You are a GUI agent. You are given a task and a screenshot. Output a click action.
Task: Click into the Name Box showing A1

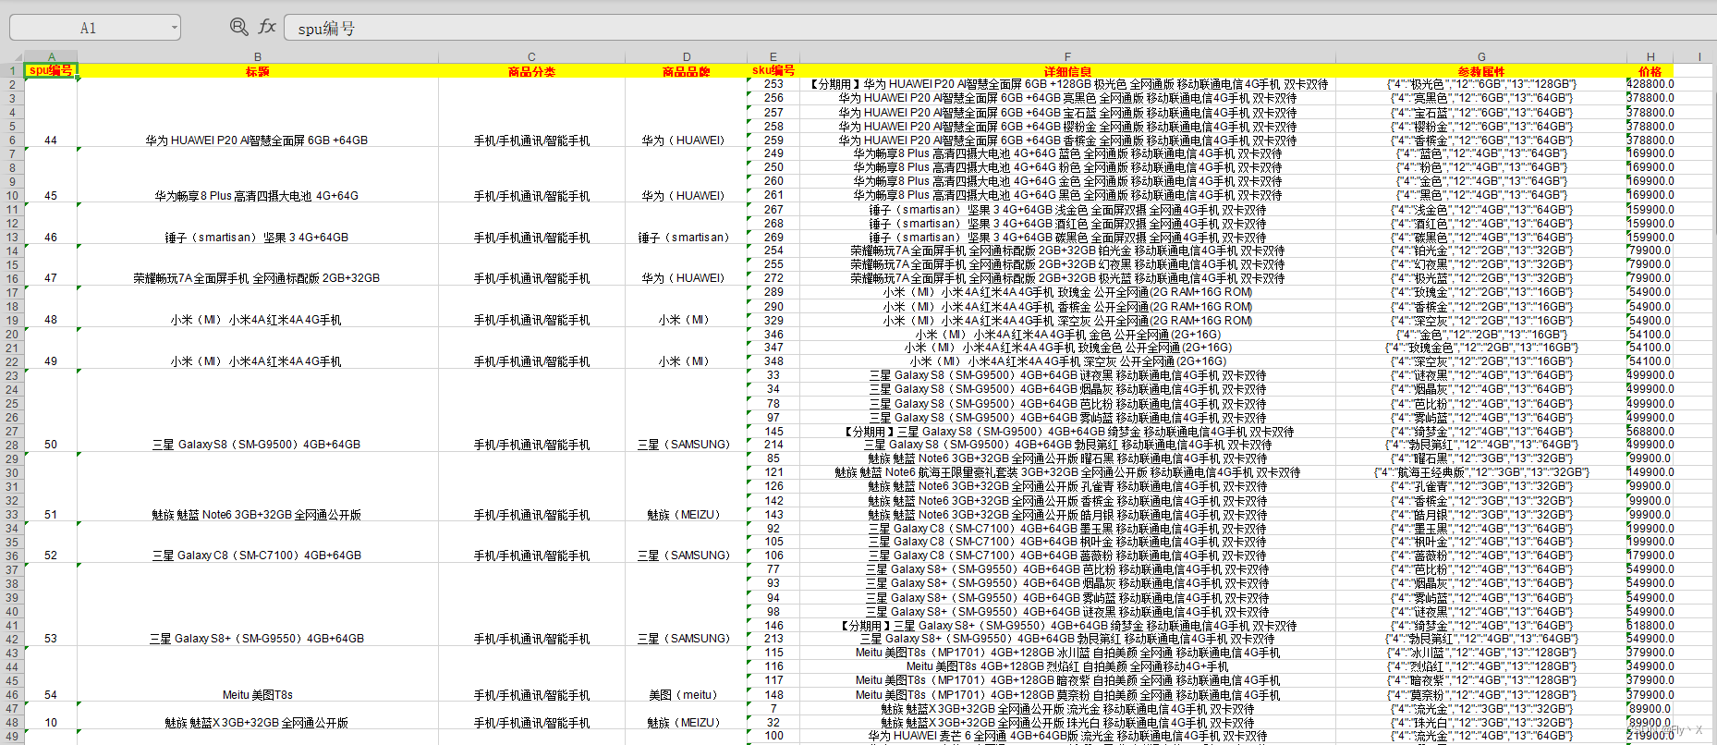click(89, 28)
